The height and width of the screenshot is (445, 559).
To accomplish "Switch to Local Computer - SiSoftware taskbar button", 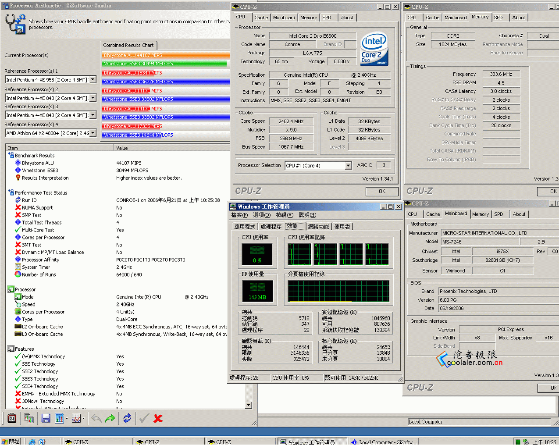I will [385, 442].
